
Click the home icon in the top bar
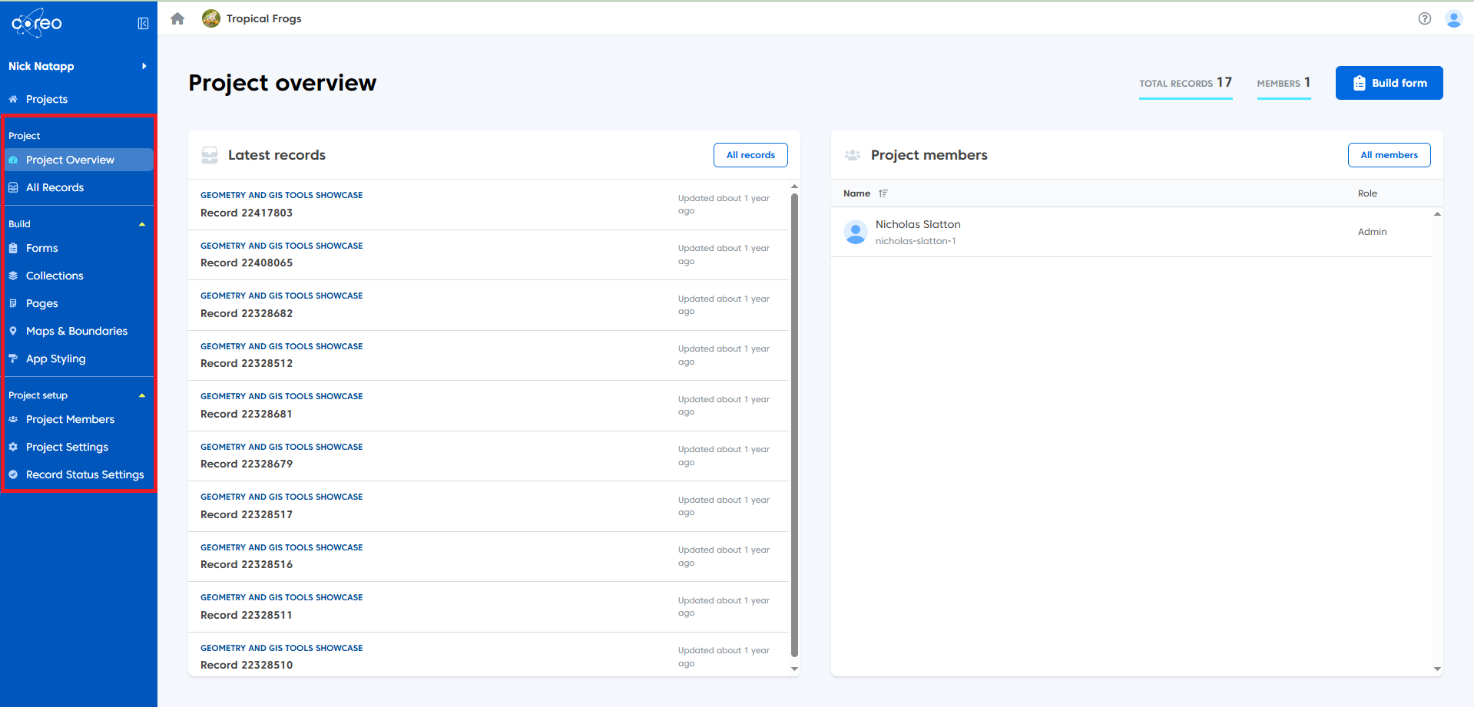pyautogui.click(x=177, y=18)
